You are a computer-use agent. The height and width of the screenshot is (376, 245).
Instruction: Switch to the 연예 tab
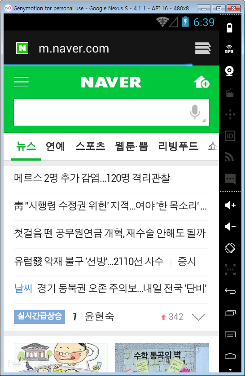[55, 146]
